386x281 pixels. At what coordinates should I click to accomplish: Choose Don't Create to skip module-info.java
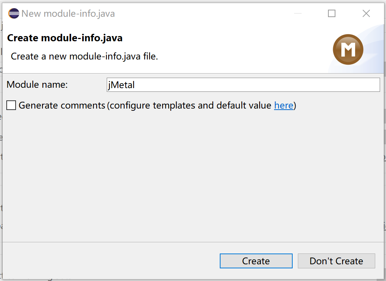(x=336, y=261)
